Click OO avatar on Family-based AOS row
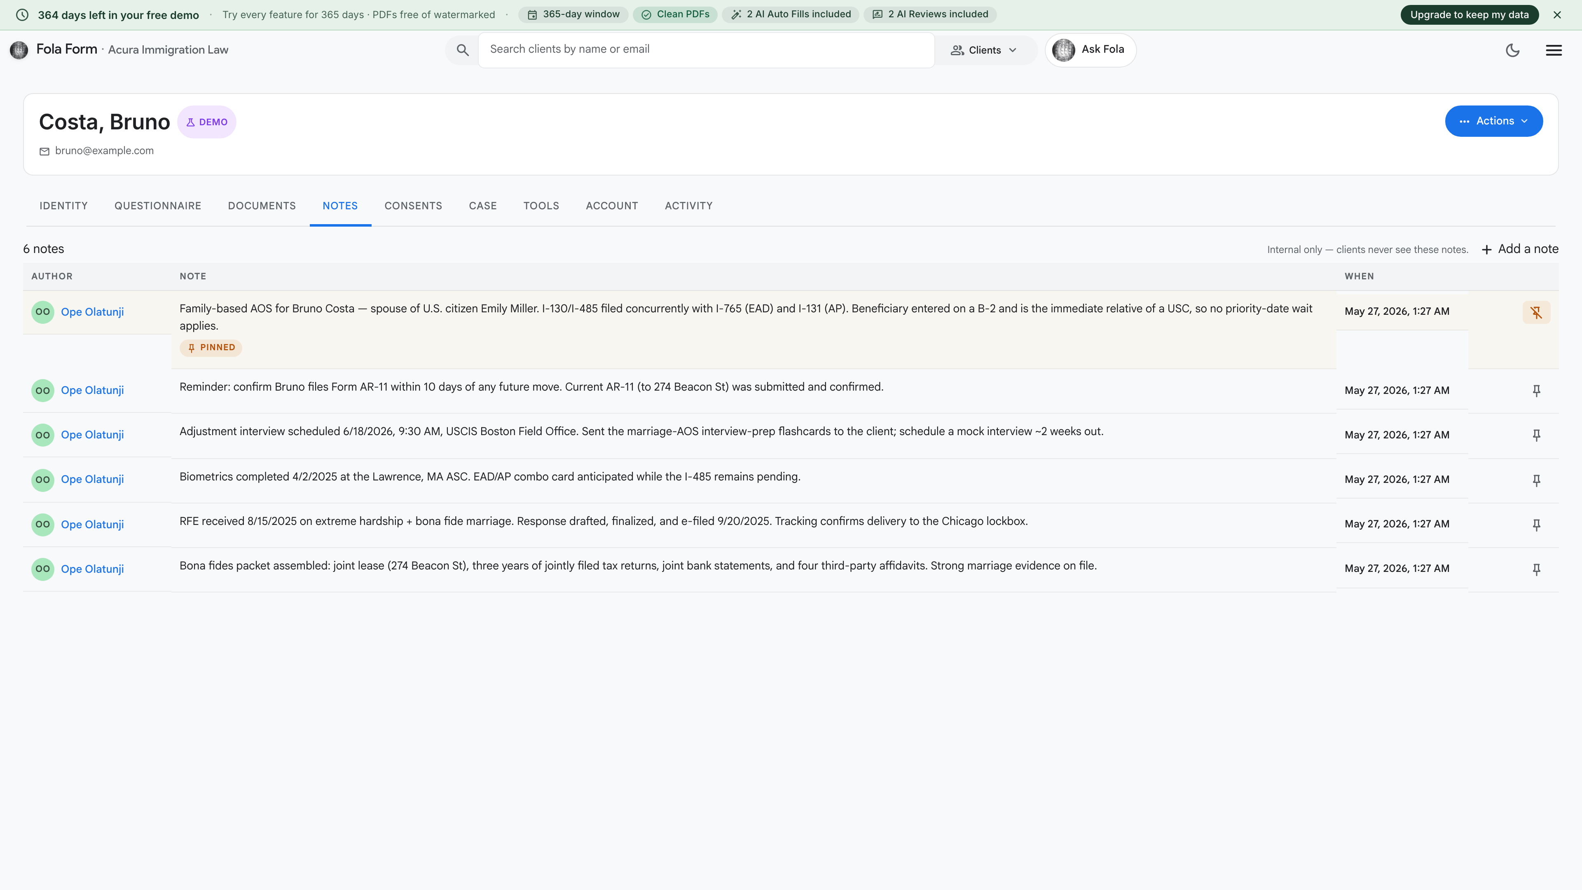The height and width of the screenshot is (890, 1582). click(x=43, y=311)
